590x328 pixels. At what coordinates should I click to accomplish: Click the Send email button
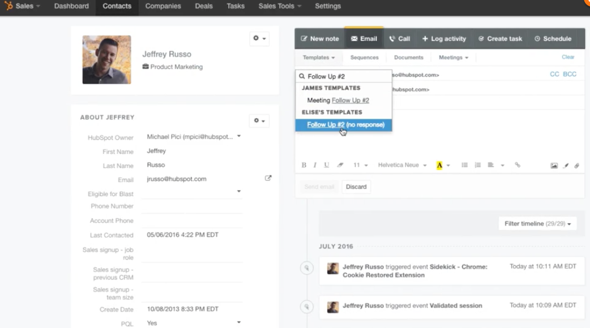point(319,187)
